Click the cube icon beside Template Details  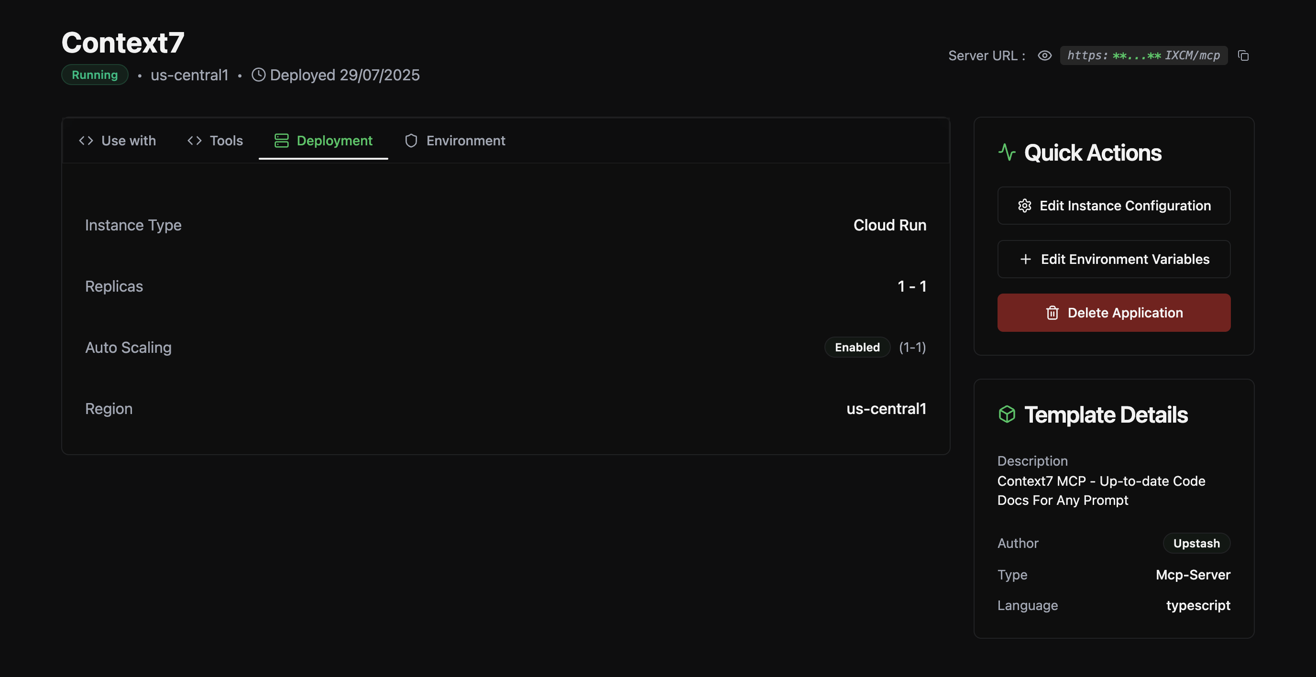1007,414
